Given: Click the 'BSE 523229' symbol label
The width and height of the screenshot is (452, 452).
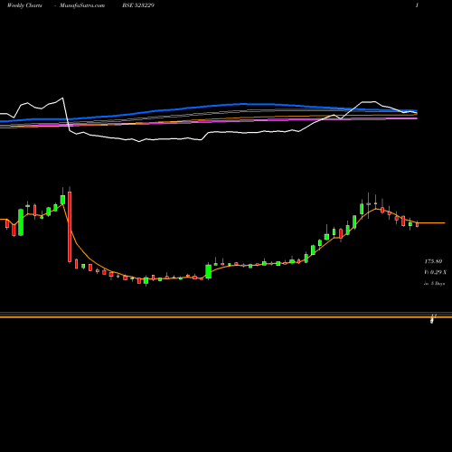Looking at the screenshot, I should click(138, 5).
